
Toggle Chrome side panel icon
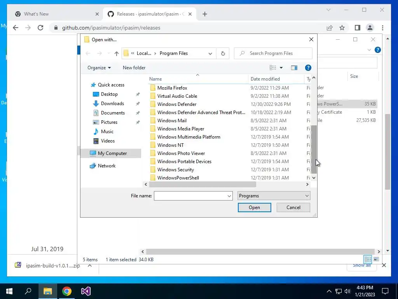(x=358, y=28)
